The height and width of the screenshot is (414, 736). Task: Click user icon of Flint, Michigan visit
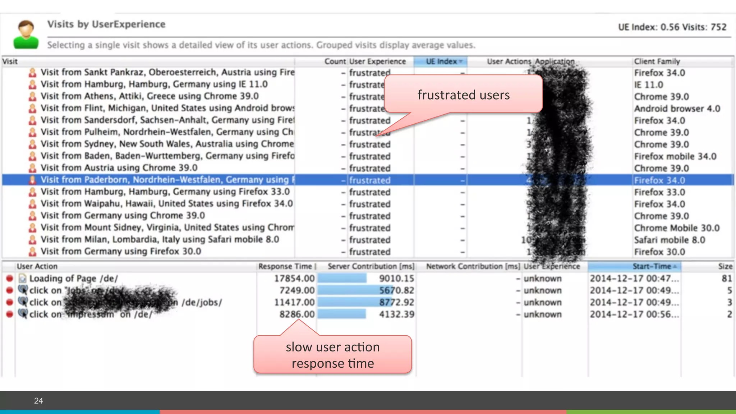coord(32,108)
